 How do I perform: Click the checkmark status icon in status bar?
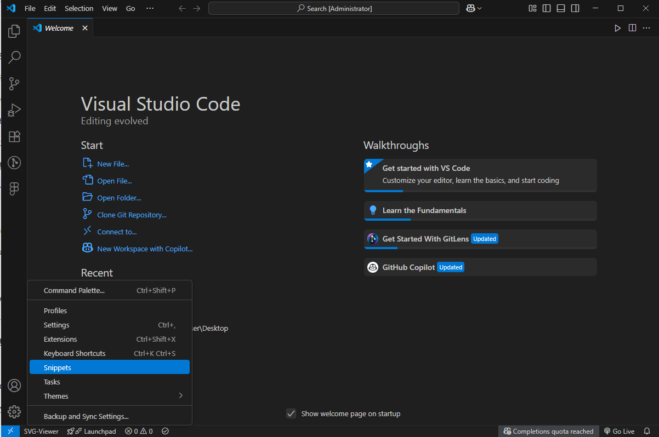165,431
